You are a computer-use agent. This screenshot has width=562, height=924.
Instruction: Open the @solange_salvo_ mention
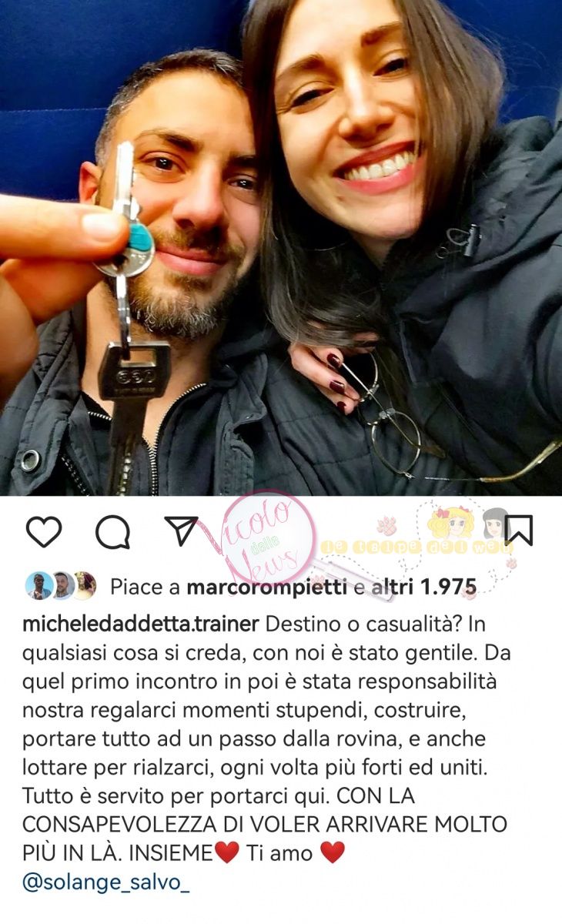[x=106, y=882]
